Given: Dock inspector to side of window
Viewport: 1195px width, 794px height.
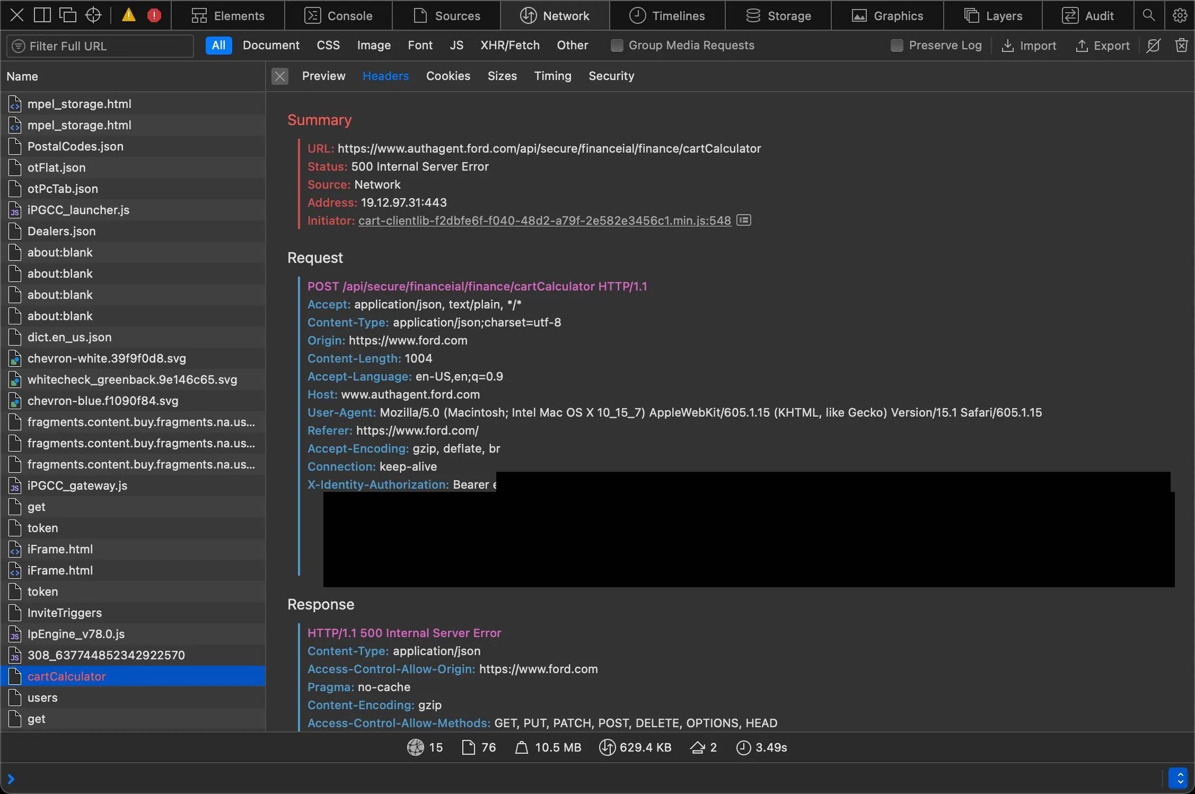Looking at the screenshot, I should click(42, 15).
